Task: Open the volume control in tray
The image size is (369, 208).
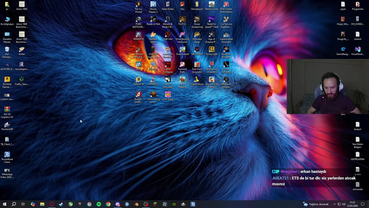Action: (x=344, y=204)
